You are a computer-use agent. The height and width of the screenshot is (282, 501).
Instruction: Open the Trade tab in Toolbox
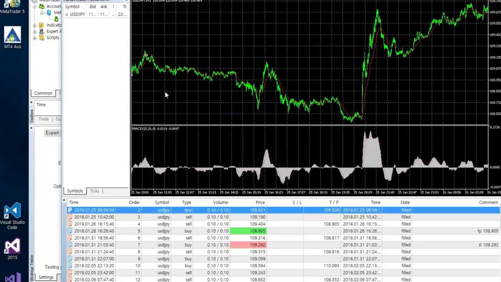(x=43, y=119)
